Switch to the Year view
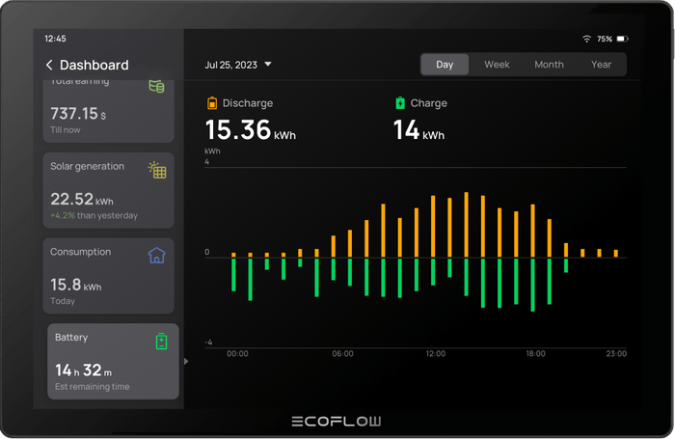 (x=601, y=65)
